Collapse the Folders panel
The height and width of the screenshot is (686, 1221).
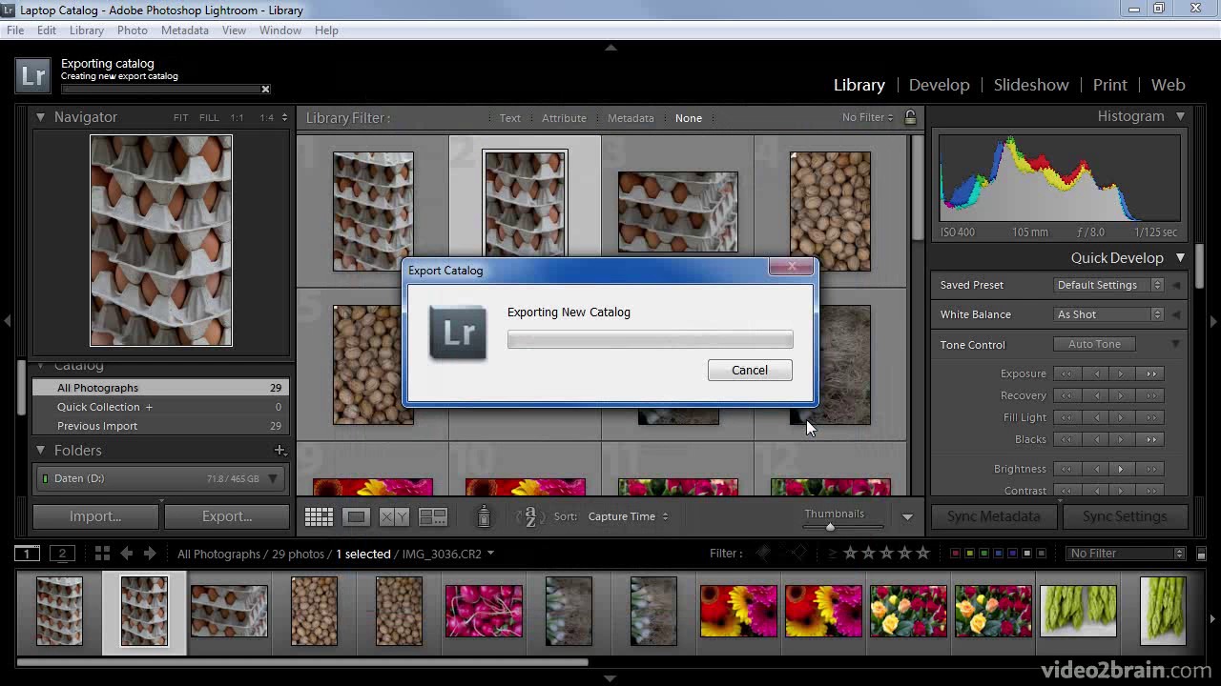tap(41, 450)
